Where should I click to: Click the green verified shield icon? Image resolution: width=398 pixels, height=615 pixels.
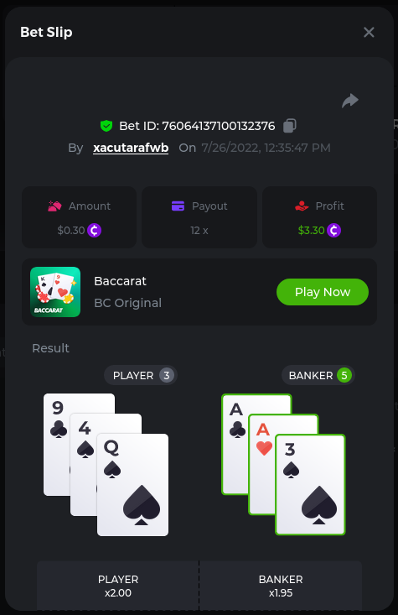pos(106,126)
